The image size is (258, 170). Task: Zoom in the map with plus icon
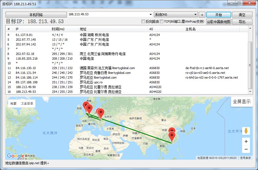pos(246,142)
